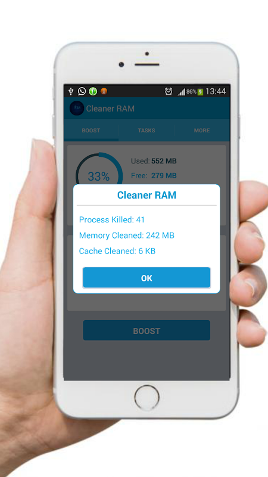Screen dimensions: 268x477
Task: Tap the Process Killed: 41 line
Action: coord(112,219)
